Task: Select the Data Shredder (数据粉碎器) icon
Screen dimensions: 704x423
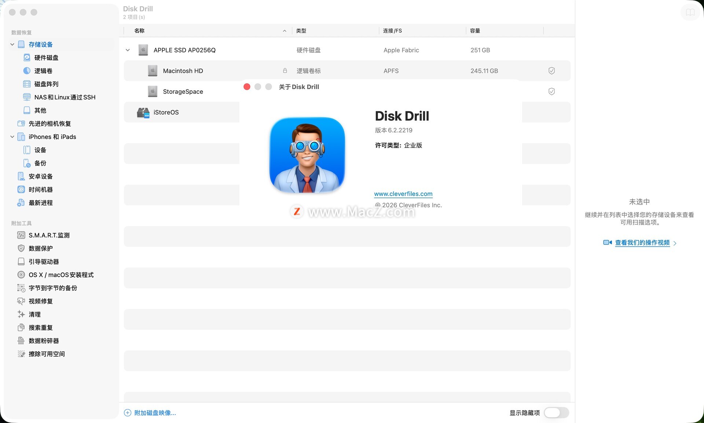Action: [x=21, y=341]
